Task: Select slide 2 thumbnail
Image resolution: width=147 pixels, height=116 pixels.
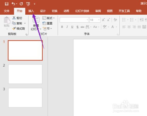Action: coord(25,74)
